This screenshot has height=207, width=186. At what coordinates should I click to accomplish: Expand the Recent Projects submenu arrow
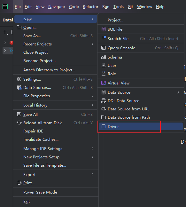(93, 44)
